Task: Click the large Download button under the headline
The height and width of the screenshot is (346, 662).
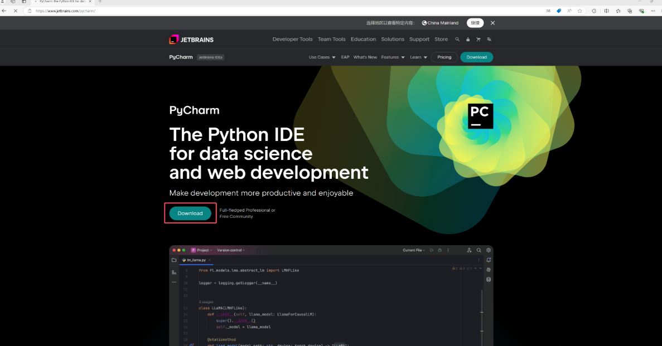Action: click(x=190, y=213)
